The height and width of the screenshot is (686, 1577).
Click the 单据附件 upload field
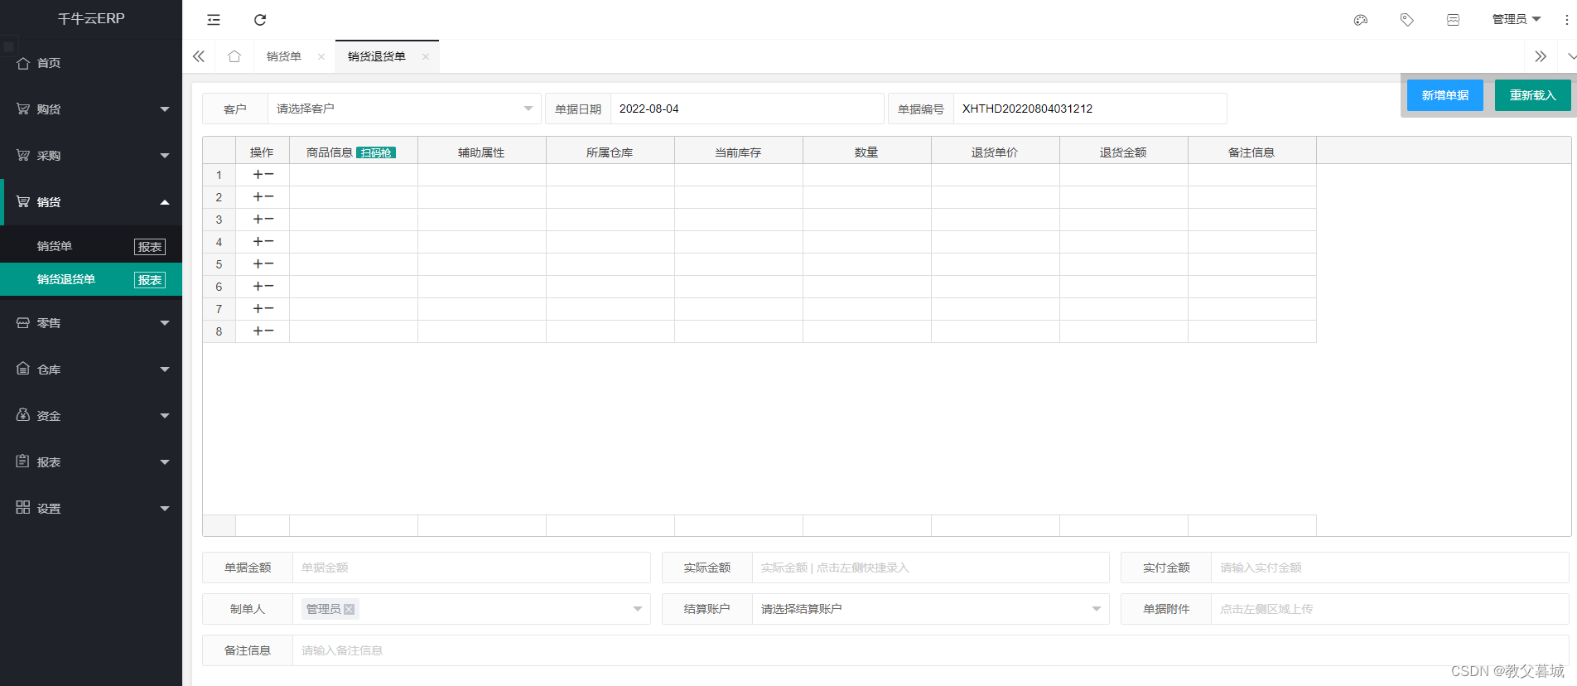point(1390,609)
